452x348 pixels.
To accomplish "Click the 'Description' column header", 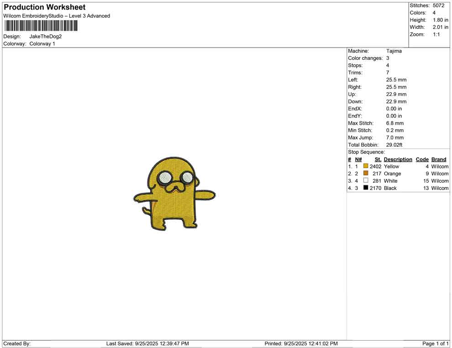I will pyautogui.click(x=398, y=159).
